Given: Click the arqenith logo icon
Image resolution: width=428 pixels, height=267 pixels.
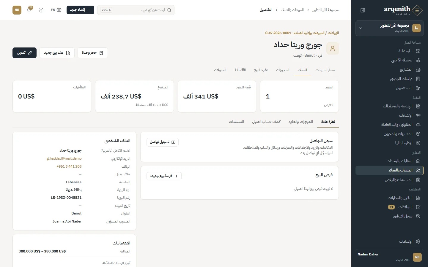Looking at the screenshot, I should [417, 10].
